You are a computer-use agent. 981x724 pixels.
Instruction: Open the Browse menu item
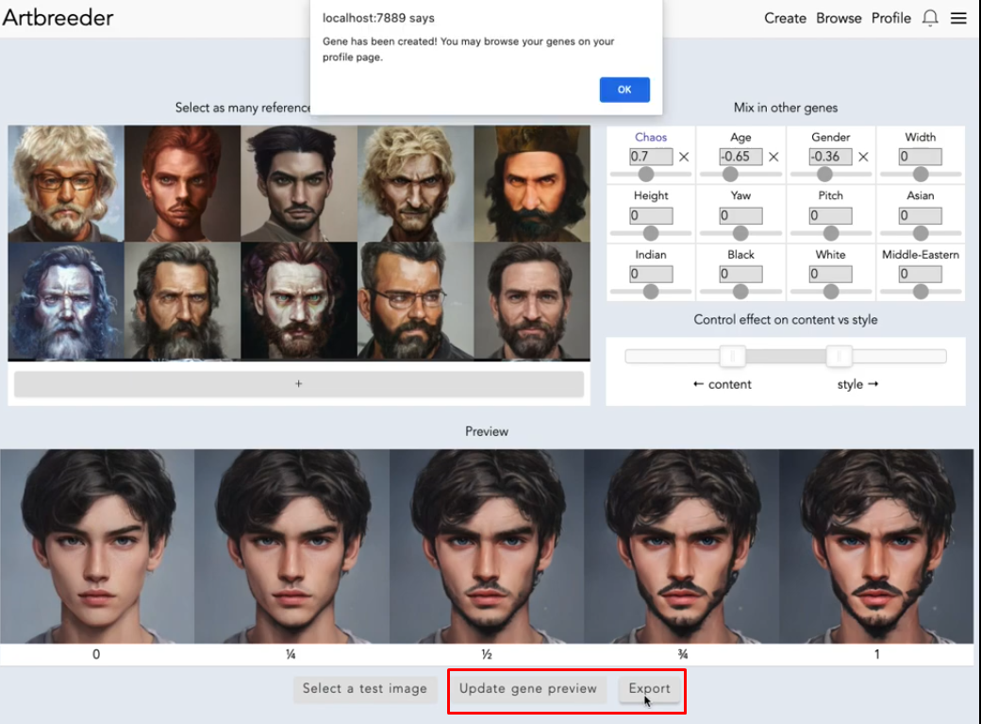pyautogui.click(x=839, y=18)
